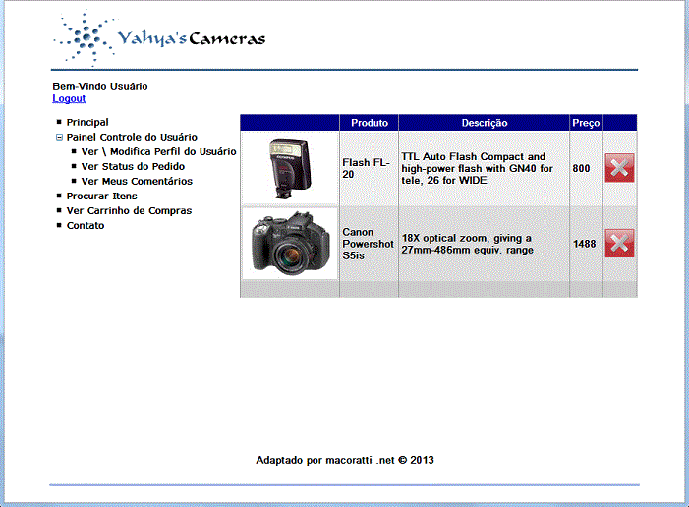Remove Canon Powershot S5is with red X

pos(619,243)
